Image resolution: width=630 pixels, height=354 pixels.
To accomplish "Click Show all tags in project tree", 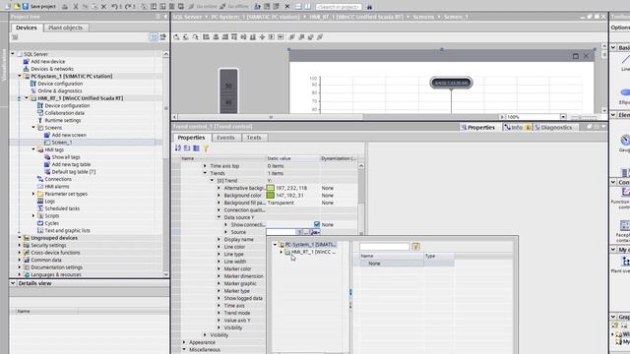I will pyautogui.click(x=66, y=157).
